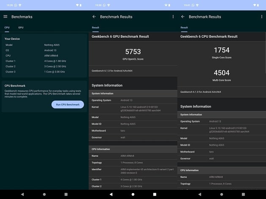
Task: Open overflow menu on GPU Benchmark Results
Action: pos(173,17)
